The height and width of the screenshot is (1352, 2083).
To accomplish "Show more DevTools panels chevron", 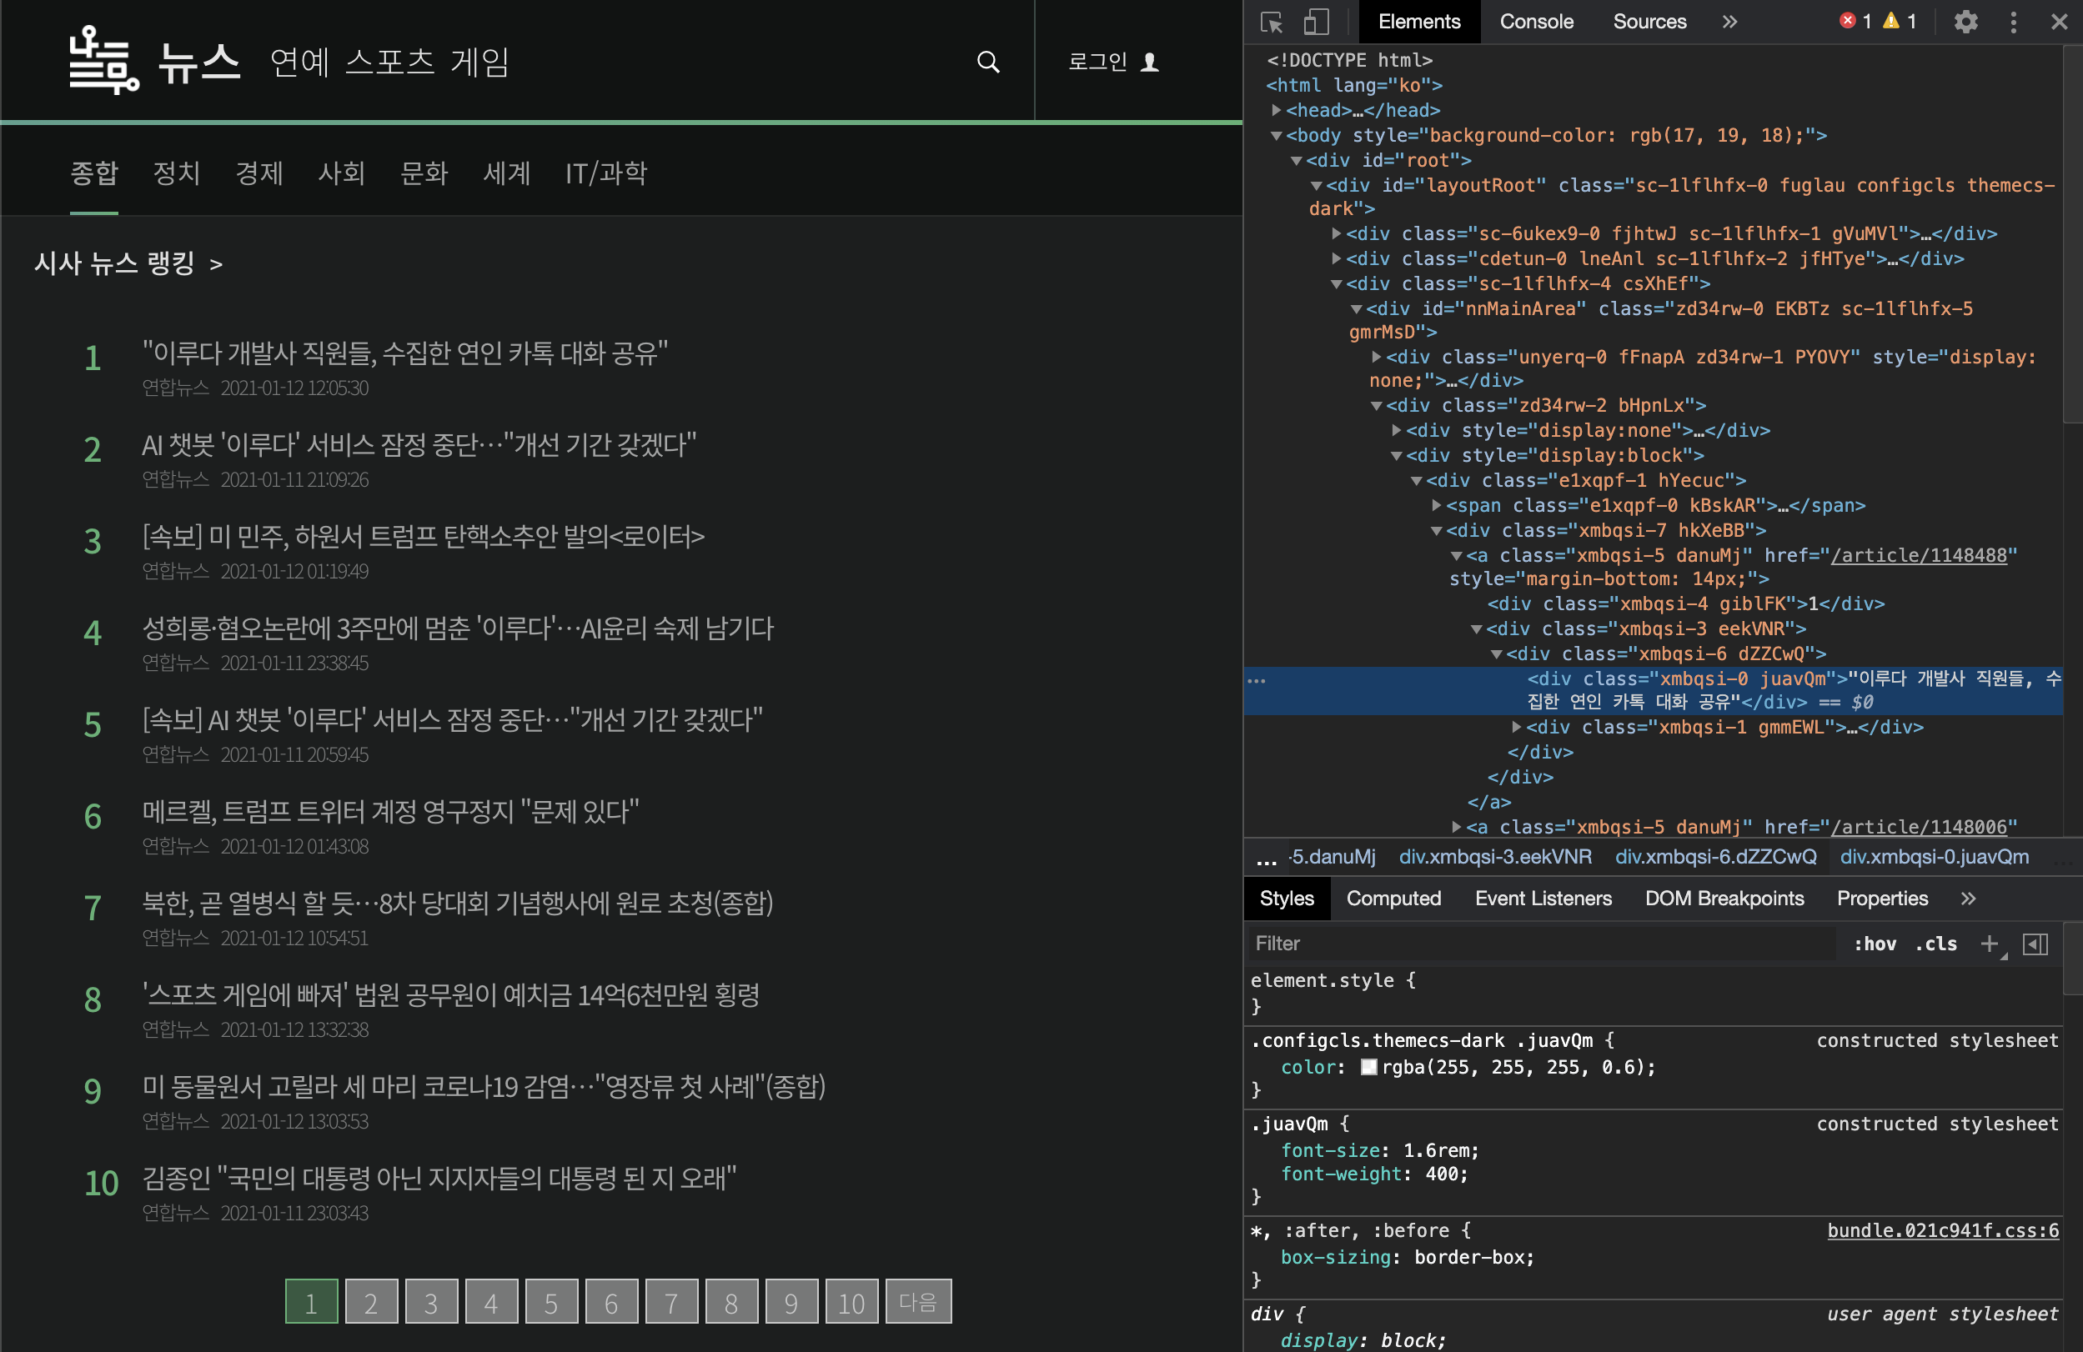I will click(x=1729, y=22).
